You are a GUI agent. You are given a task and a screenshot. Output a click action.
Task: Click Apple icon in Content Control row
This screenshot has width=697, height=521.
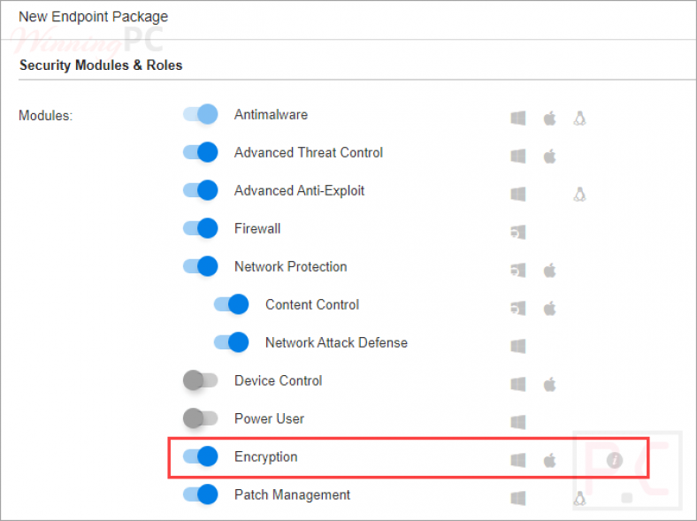(550, 308)
